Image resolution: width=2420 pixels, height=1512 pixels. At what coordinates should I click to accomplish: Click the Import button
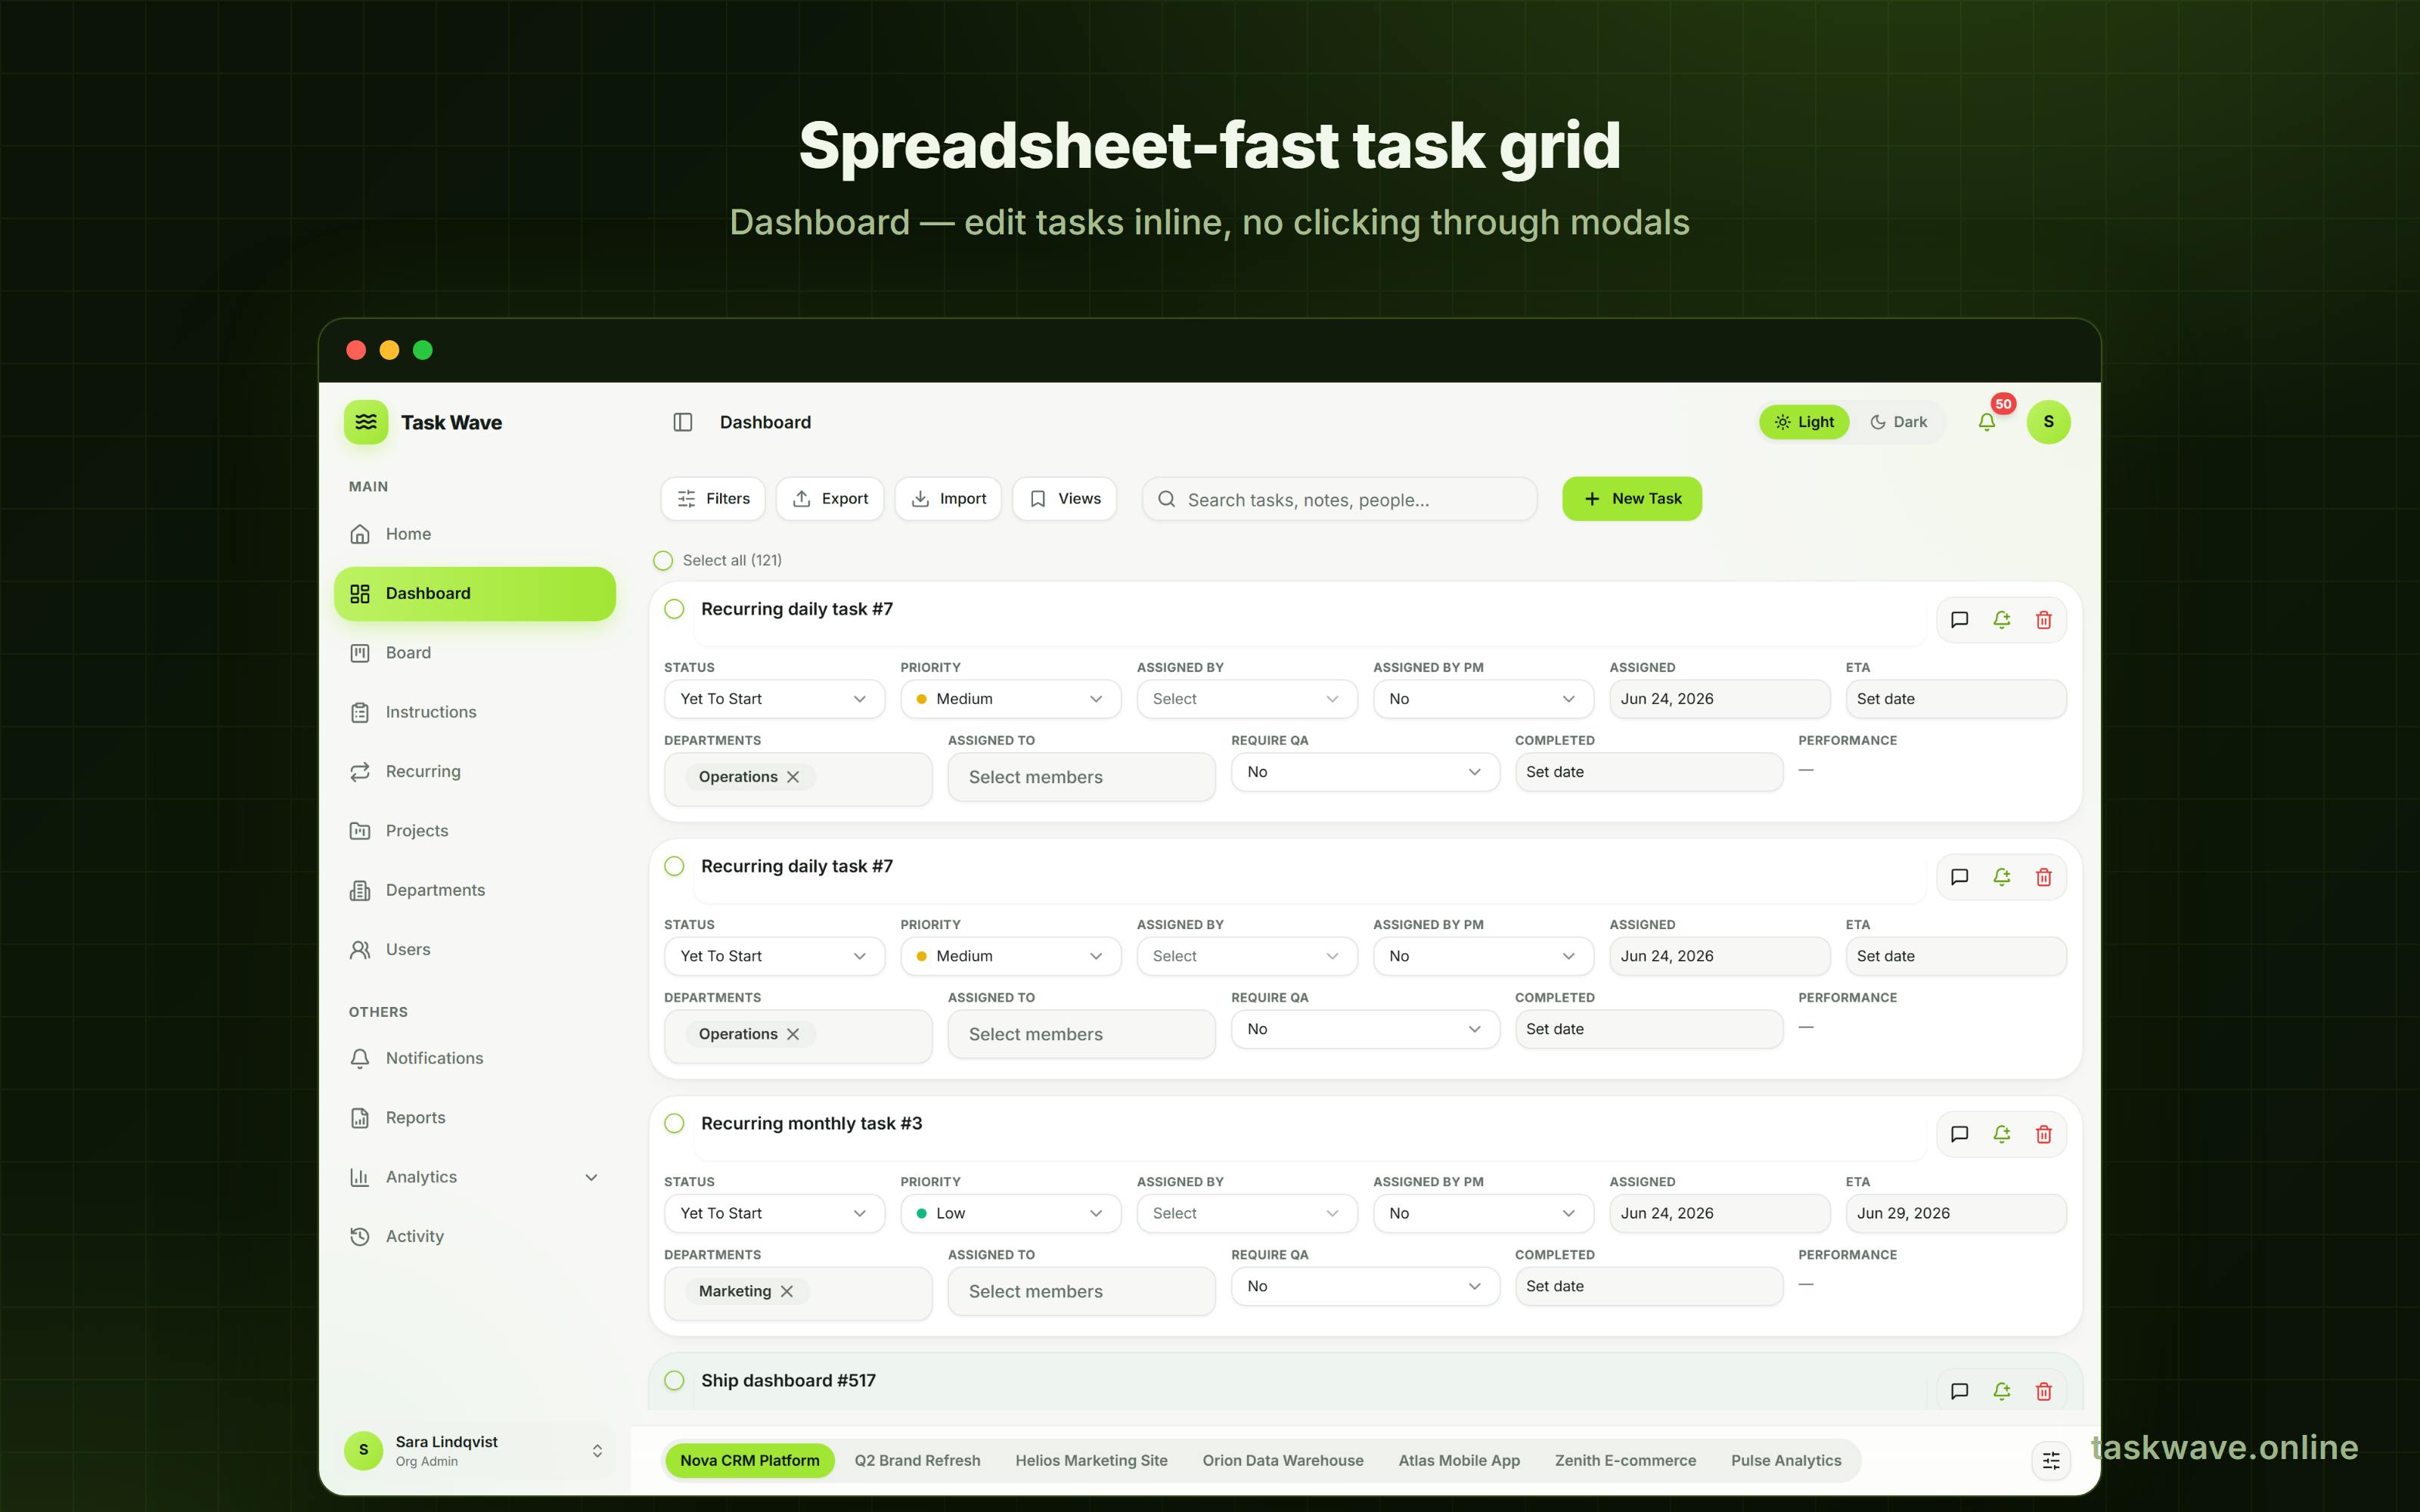948,499
